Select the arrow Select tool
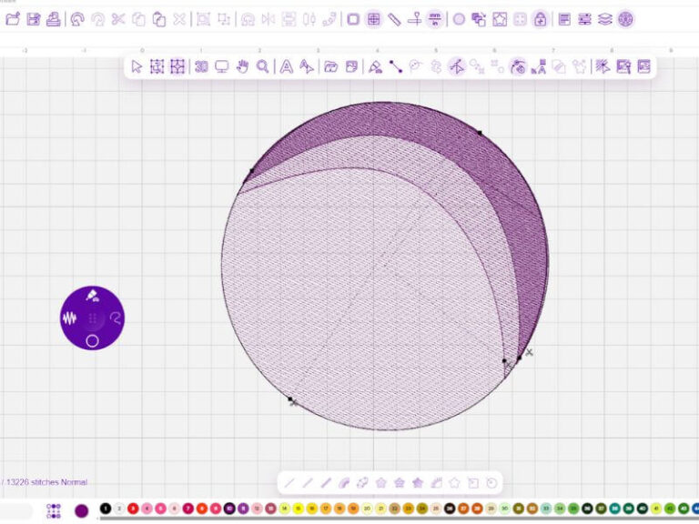Image resolution: width=699 pixels, height=524 pixels. click(x=137, y=66)
